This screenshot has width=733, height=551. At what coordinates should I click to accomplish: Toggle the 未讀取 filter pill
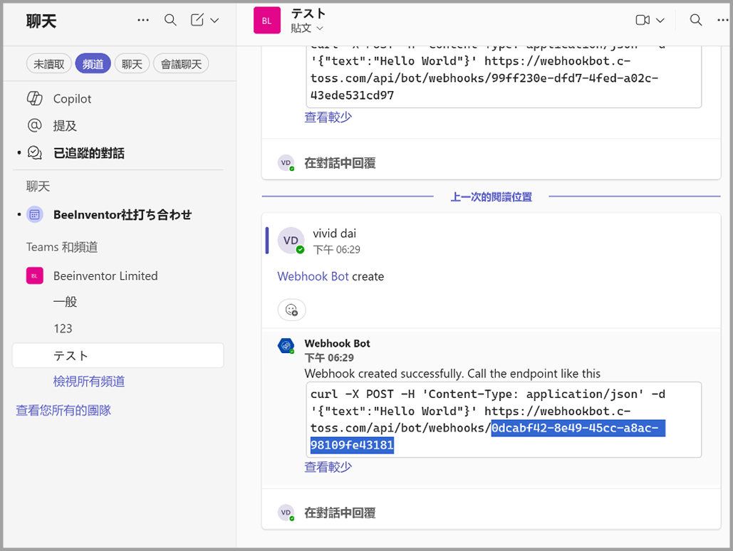(49, 64)
